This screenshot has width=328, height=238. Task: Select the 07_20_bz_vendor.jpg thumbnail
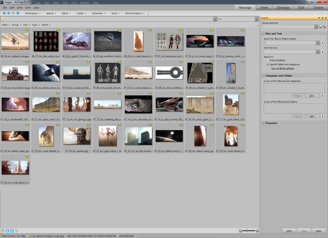pos(77,136)
